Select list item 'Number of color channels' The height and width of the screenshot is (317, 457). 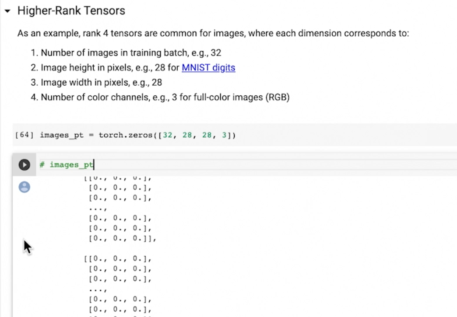point(165,97)
